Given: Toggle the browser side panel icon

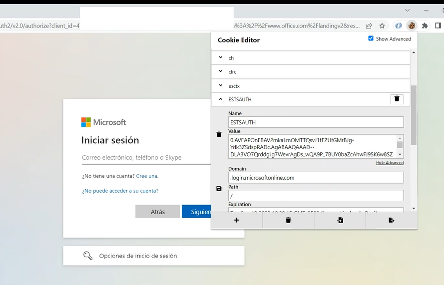Looking at the screenshot, I should tap(438, 26).
